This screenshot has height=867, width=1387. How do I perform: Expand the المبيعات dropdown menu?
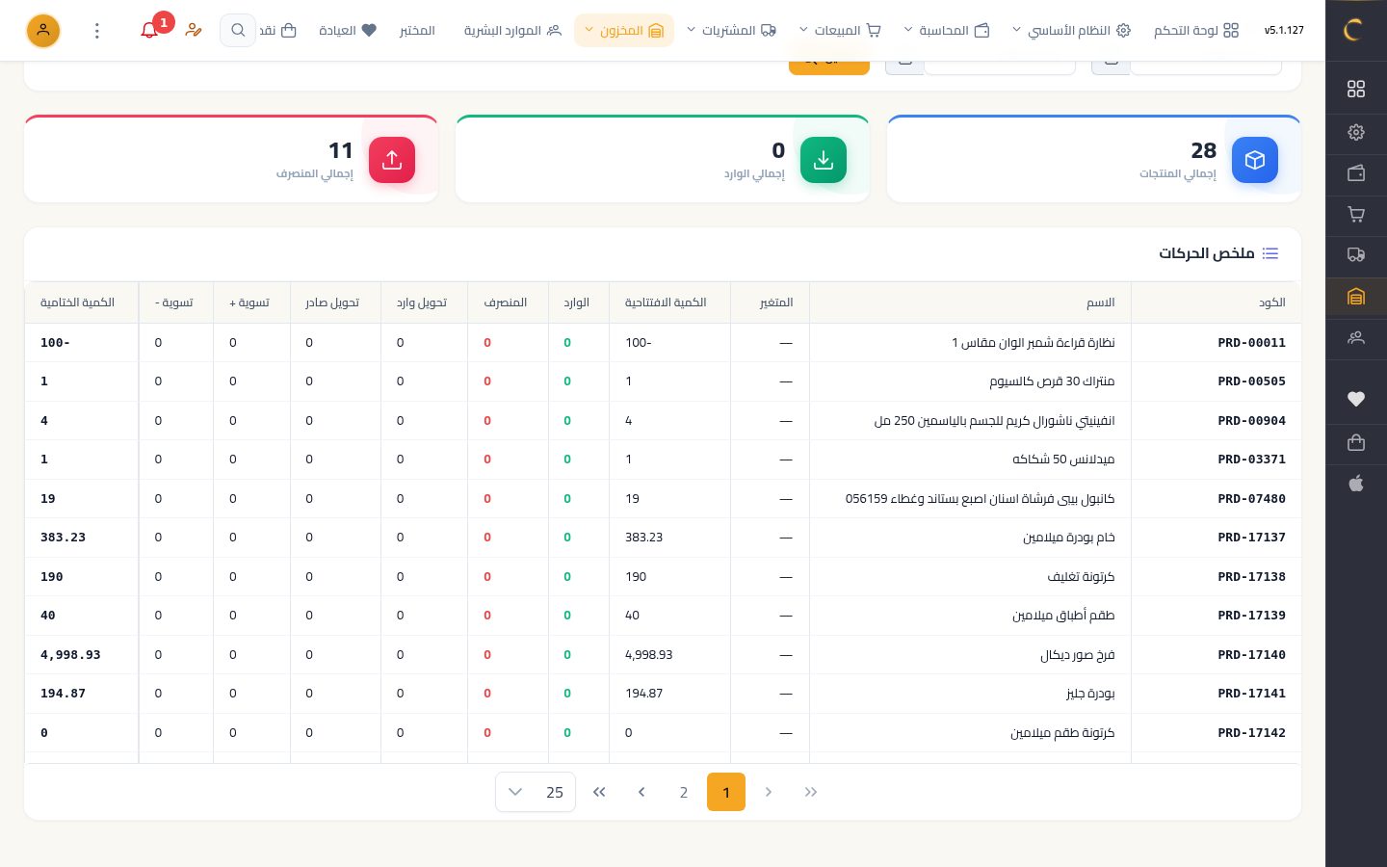tap(840, 30)
